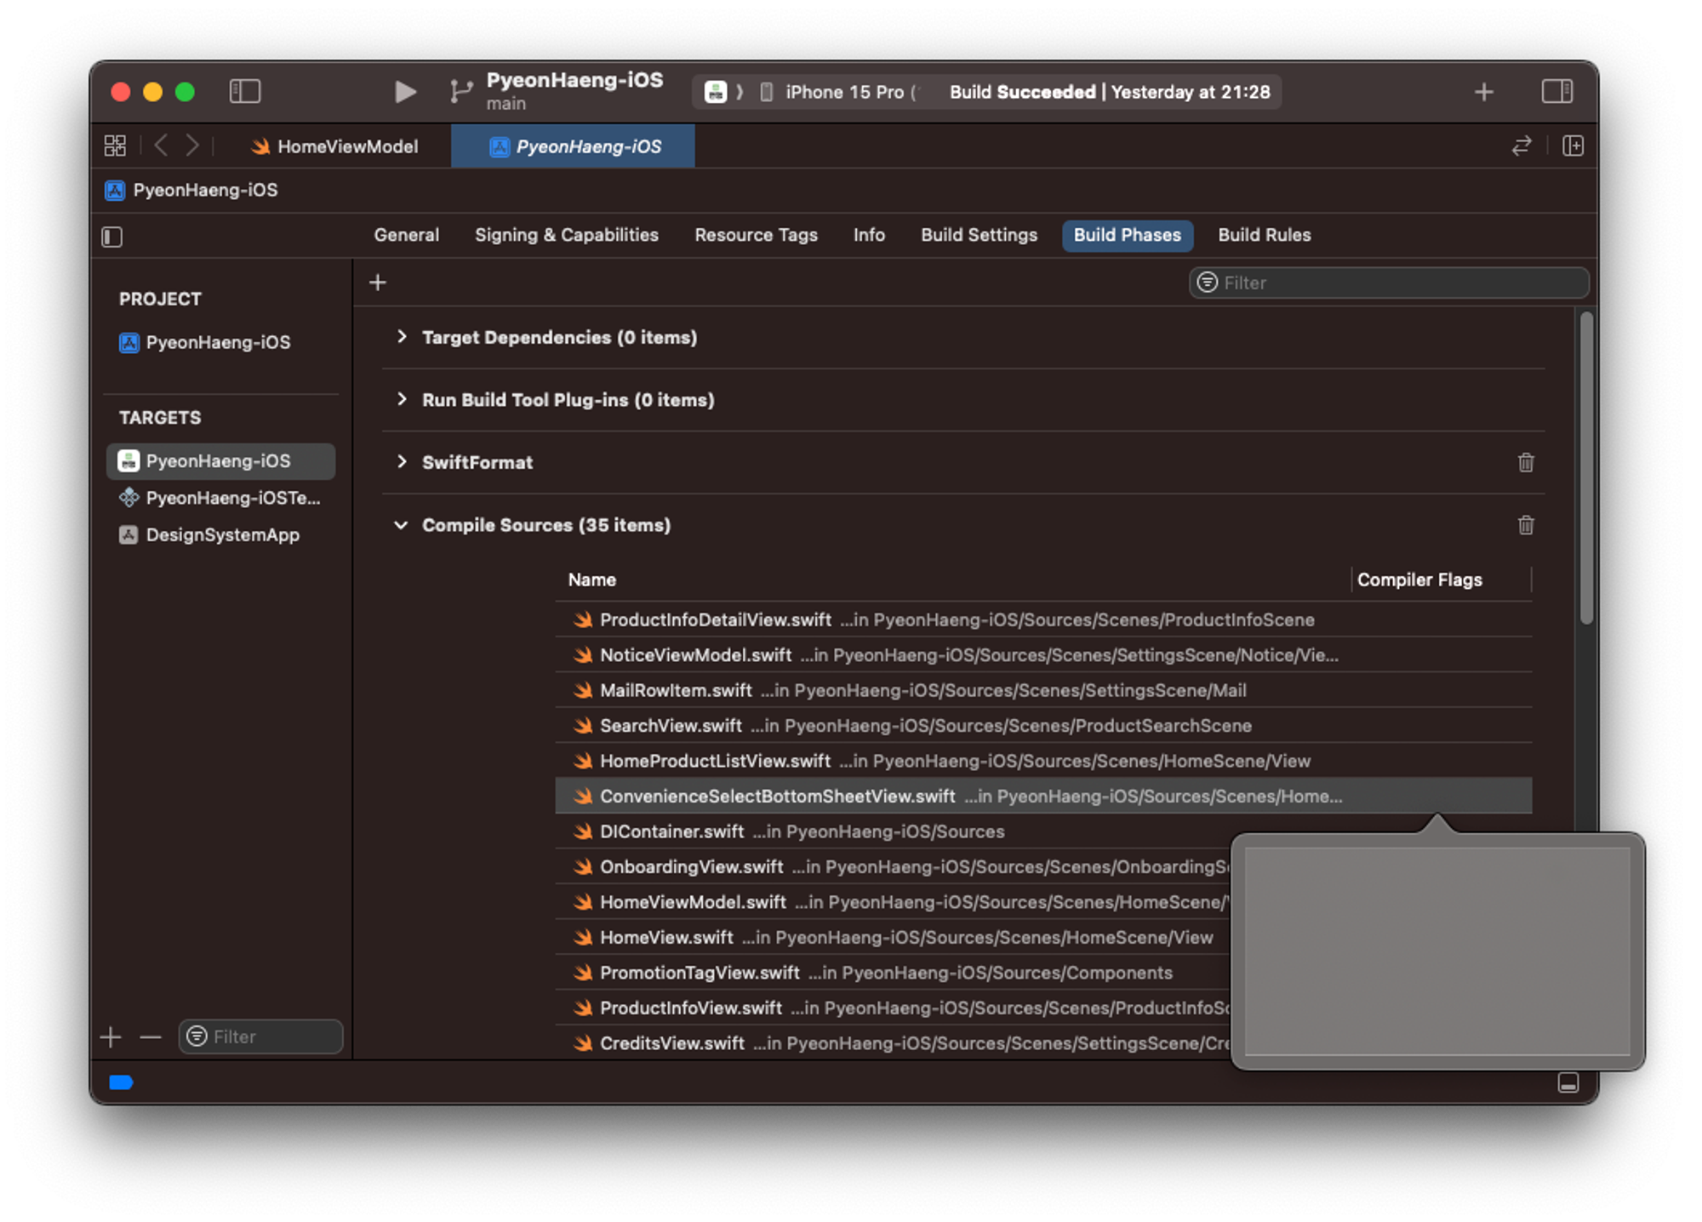Toggle the inspector panel in the toolbar
The height and width of the screenshot is (1222, 1702).
pyautogui.click(x=1556, y=91)
